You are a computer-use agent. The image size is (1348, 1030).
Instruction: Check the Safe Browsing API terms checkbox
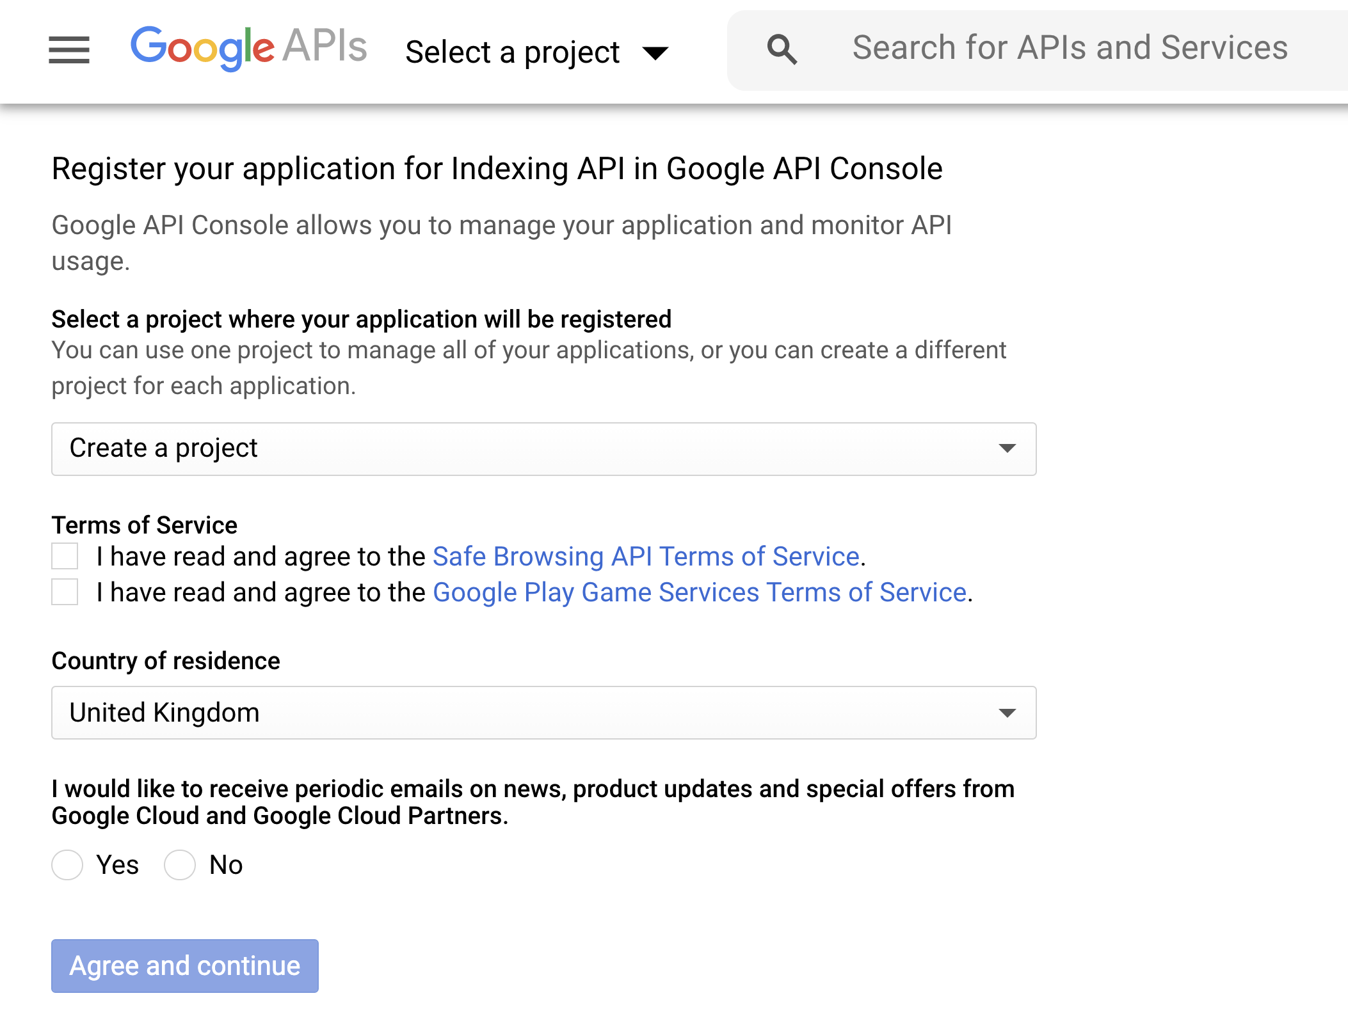pos(65,556)
